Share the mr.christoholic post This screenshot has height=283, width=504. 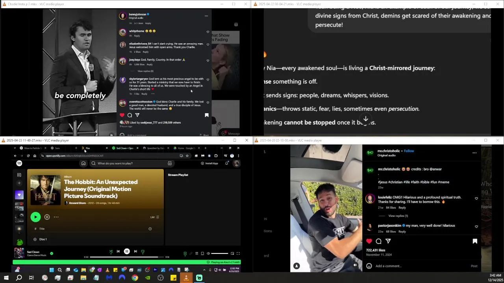[x=388, y=241]
